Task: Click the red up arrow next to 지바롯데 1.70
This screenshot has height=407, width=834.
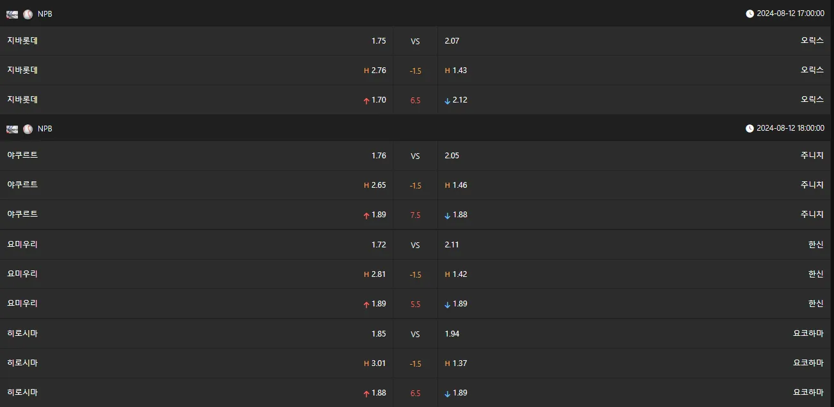Action: (x=366, y=101)
